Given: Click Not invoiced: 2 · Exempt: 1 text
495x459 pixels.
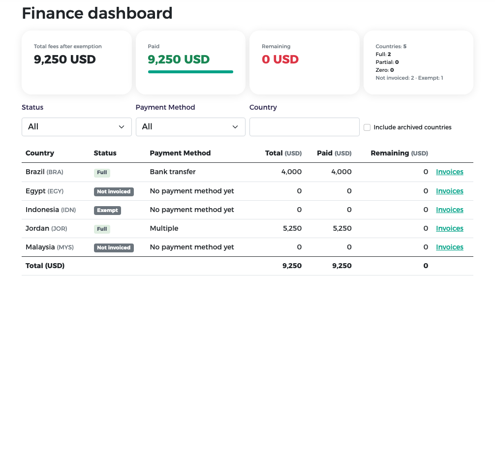Looking at the screenshot, I should [x=409, y=78].
